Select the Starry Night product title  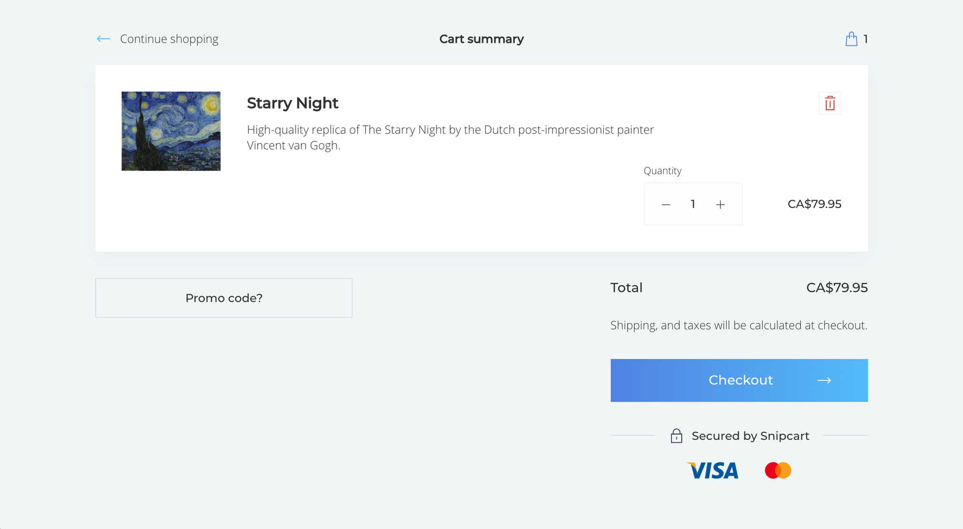(x=293, y=103)
